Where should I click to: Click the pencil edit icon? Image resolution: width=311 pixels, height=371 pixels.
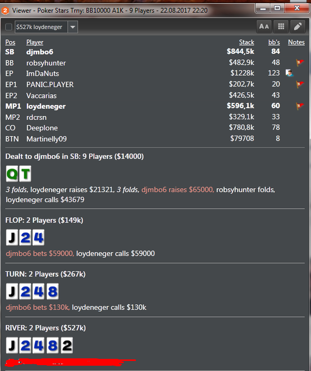pos(298,26)
